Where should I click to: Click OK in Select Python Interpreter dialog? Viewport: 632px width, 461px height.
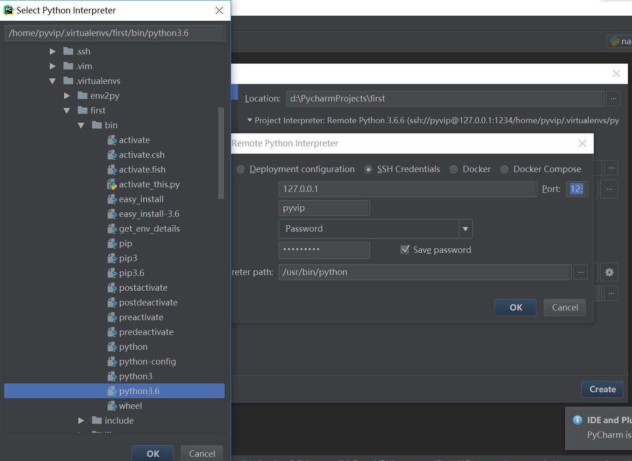(x=153, y=454)
